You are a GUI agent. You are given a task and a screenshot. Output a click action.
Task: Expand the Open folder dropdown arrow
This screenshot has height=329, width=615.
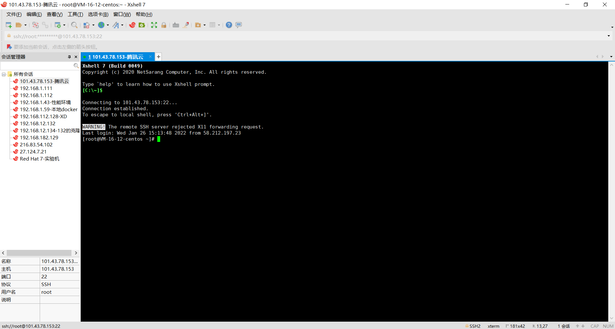26,25
